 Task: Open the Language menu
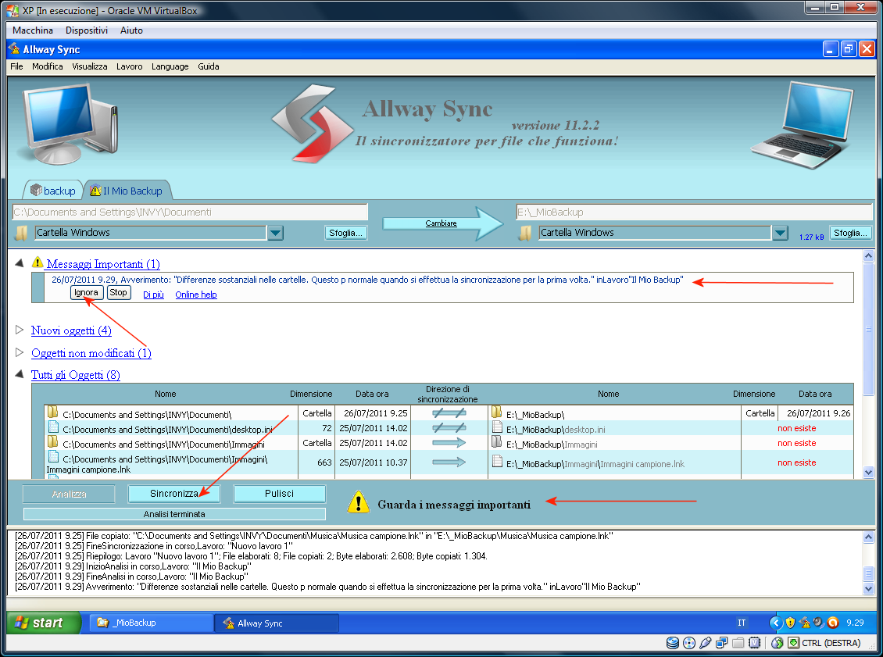click(x=170, y=66)
